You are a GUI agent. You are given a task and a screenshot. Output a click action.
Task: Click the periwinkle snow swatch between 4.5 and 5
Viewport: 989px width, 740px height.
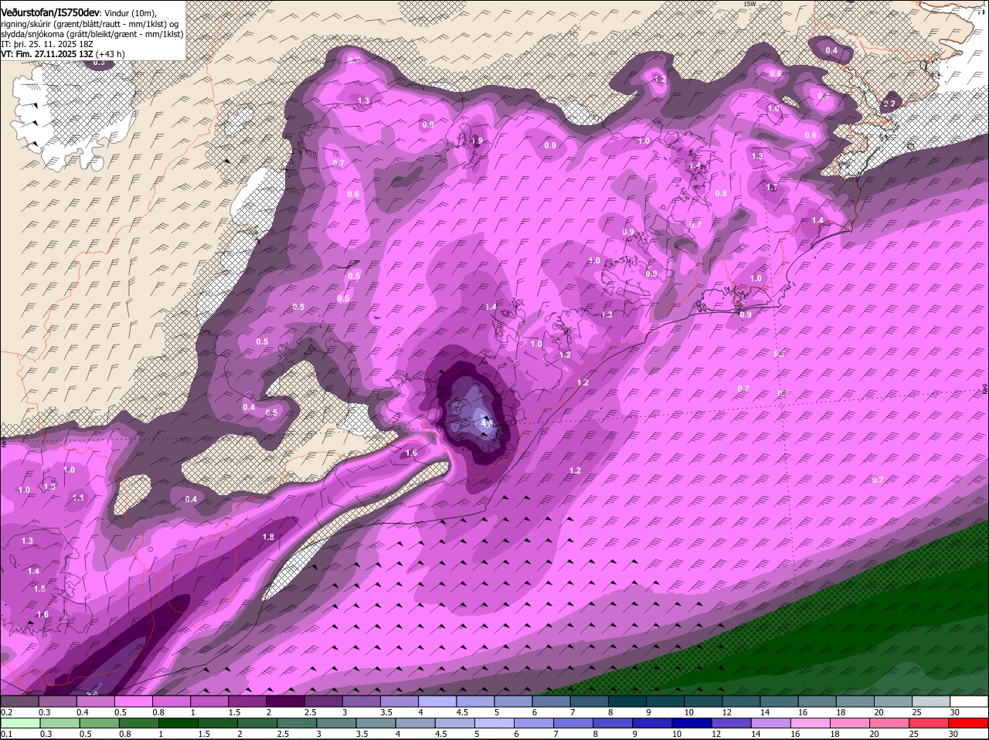(475, 701)
